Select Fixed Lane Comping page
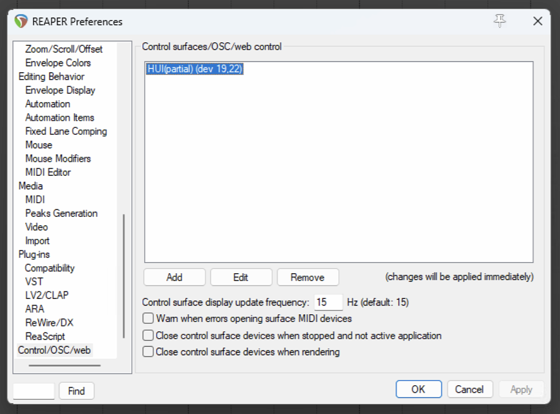The height and width of the screenshot is (414, 560). point(66,131)
